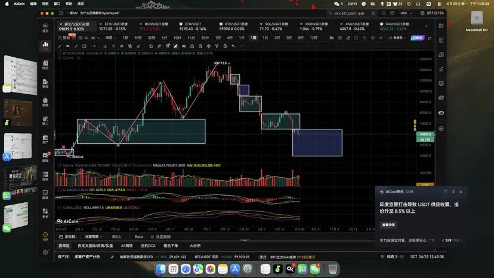Click the pencil edit icon beside 多账户资产分析
Image resolution: width=494 pixels, height=278 pixels.
click(112, 257)
